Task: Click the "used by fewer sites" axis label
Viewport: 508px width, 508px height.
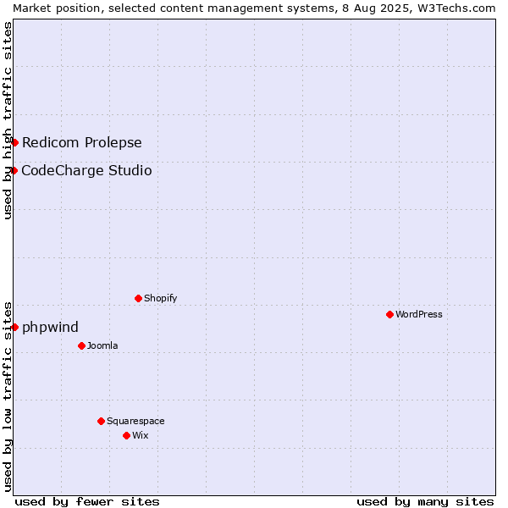Action: point(87,502)
